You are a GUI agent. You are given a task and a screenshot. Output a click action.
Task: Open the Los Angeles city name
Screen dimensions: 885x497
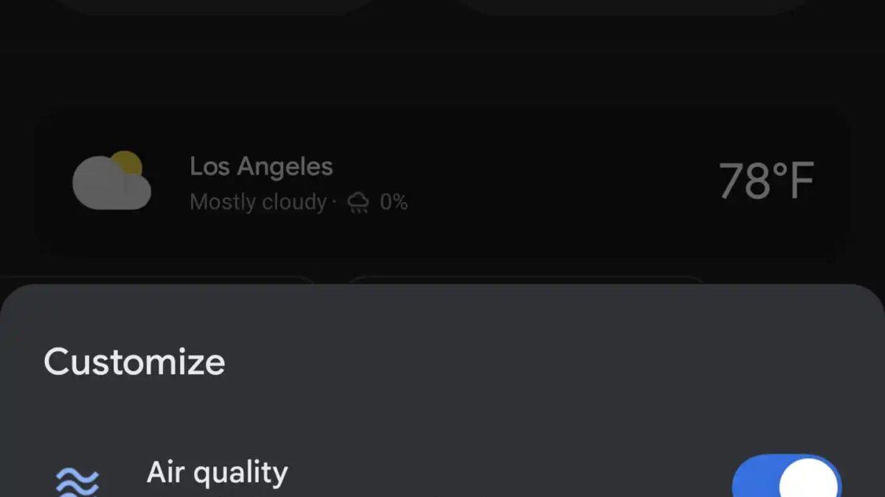click(x=261, y=166)
